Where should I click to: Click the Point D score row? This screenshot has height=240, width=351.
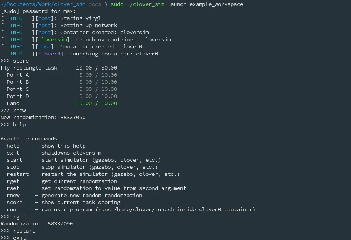[x=62, y=96]
